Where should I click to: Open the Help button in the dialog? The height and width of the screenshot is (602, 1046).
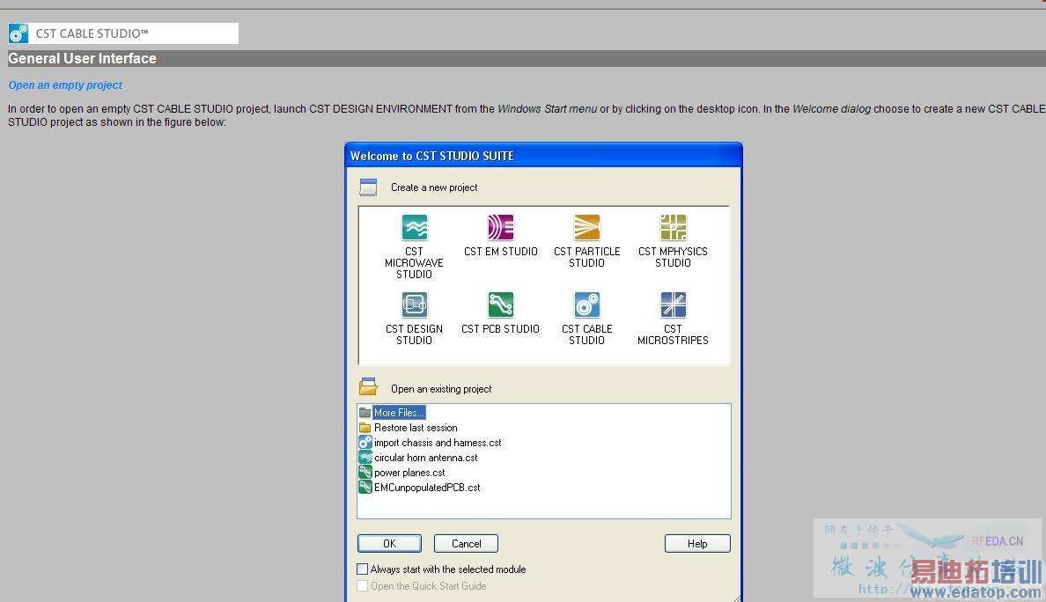[x=697, y=544]
